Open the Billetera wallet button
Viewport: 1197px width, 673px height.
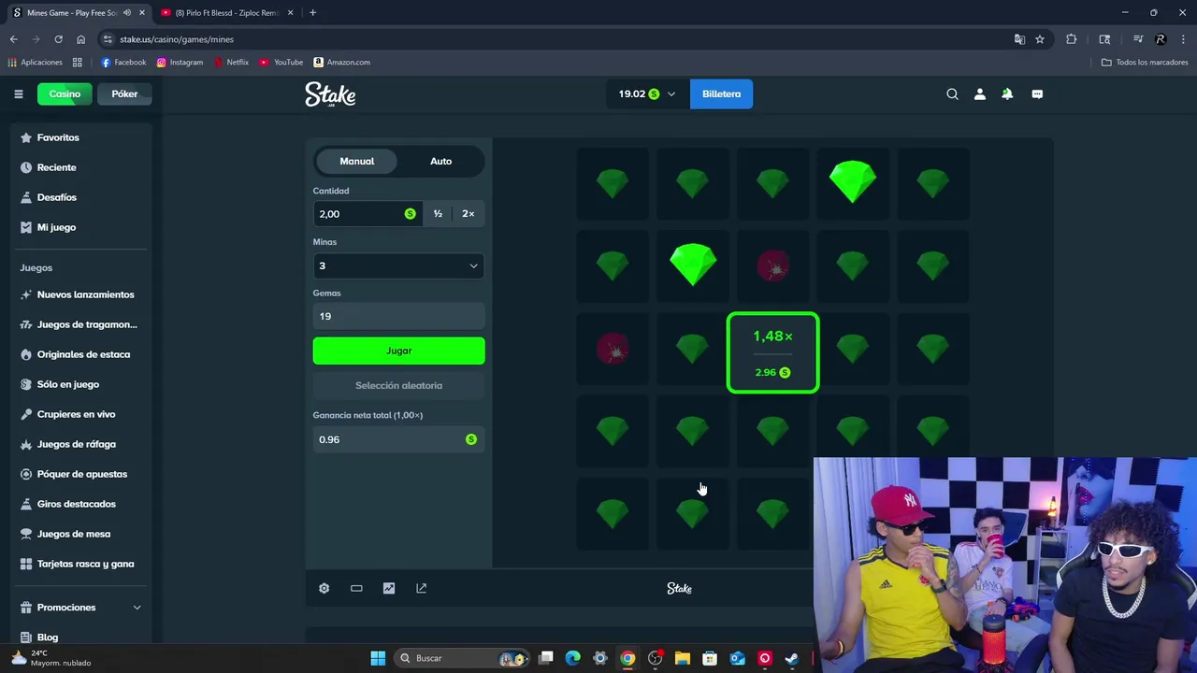click(x=721, y=93)
